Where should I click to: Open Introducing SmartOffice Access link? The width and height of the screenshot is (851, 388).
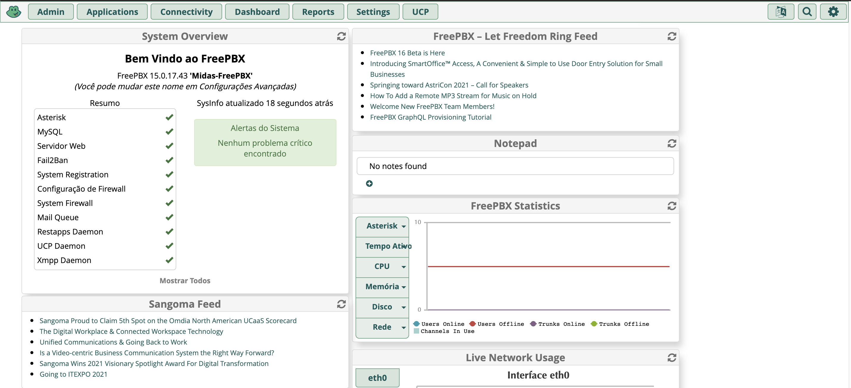pos(516,69)
